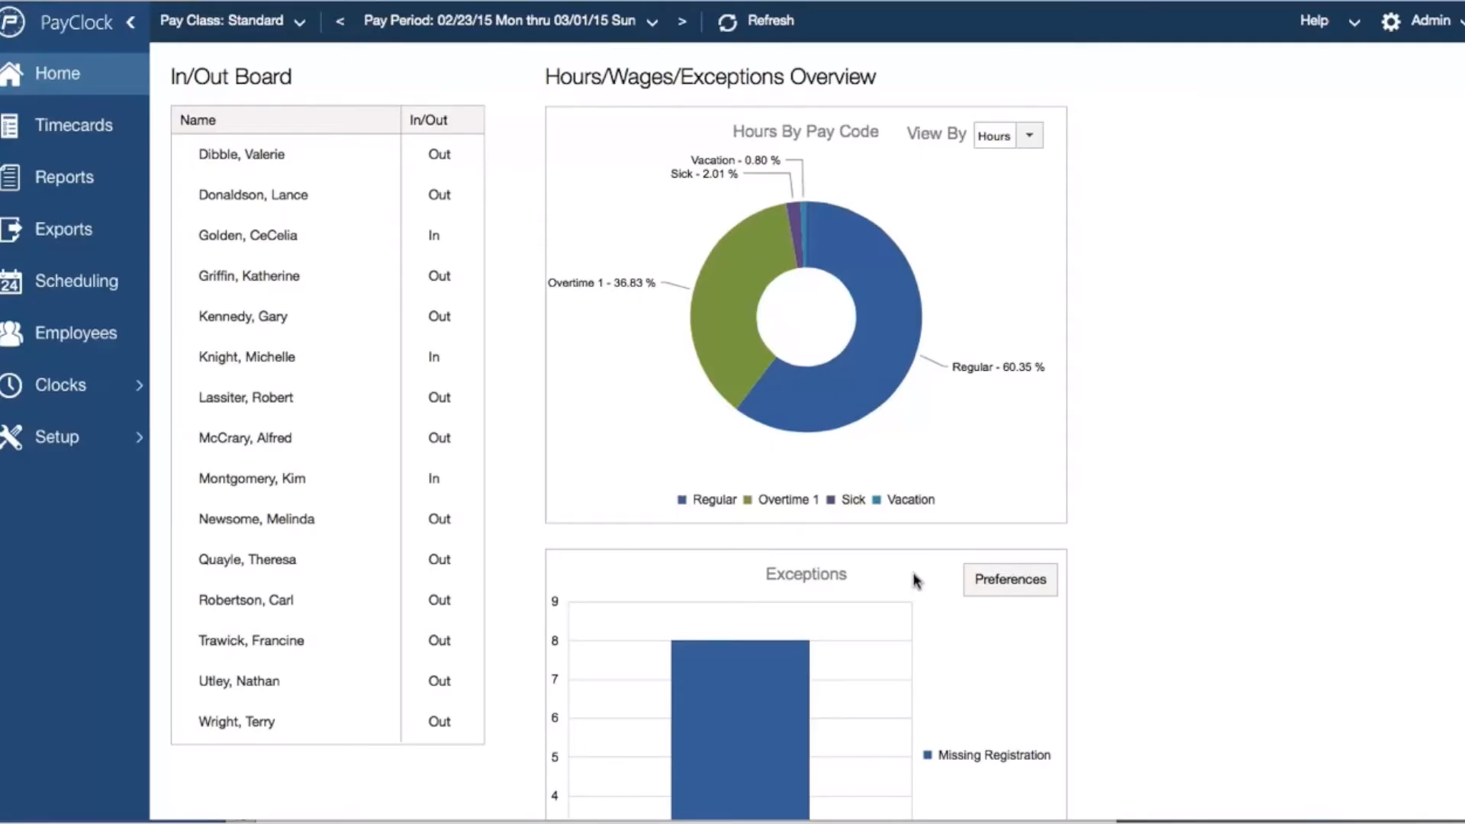
Task: Select the Employees icon
Action: coord(11,333)
